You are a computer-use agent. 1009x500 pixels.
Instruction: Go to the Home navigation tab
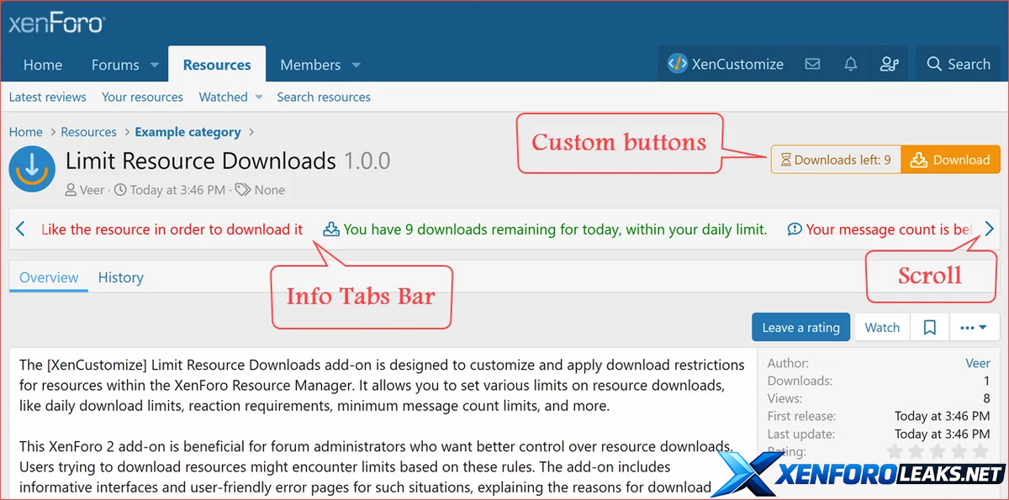pyautogui.click(x=43, y=65)
